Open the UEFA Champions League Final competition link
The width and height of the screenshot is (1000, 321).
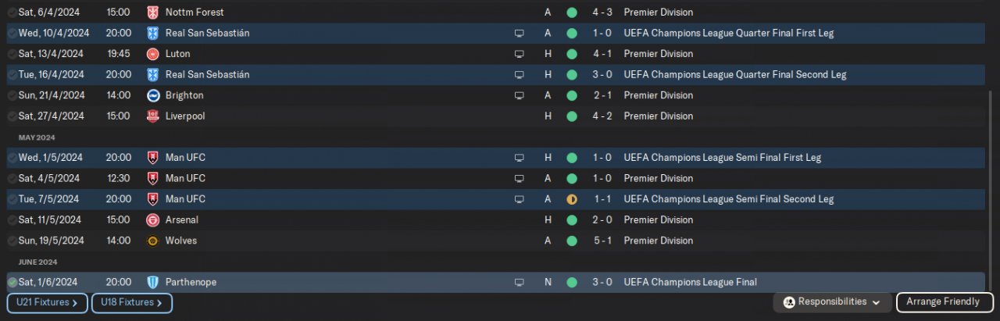[x=690, y=282]
